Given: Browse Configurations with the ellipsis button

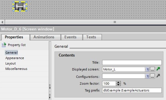Looking at the screenshot, I should (x=152, y=76).
